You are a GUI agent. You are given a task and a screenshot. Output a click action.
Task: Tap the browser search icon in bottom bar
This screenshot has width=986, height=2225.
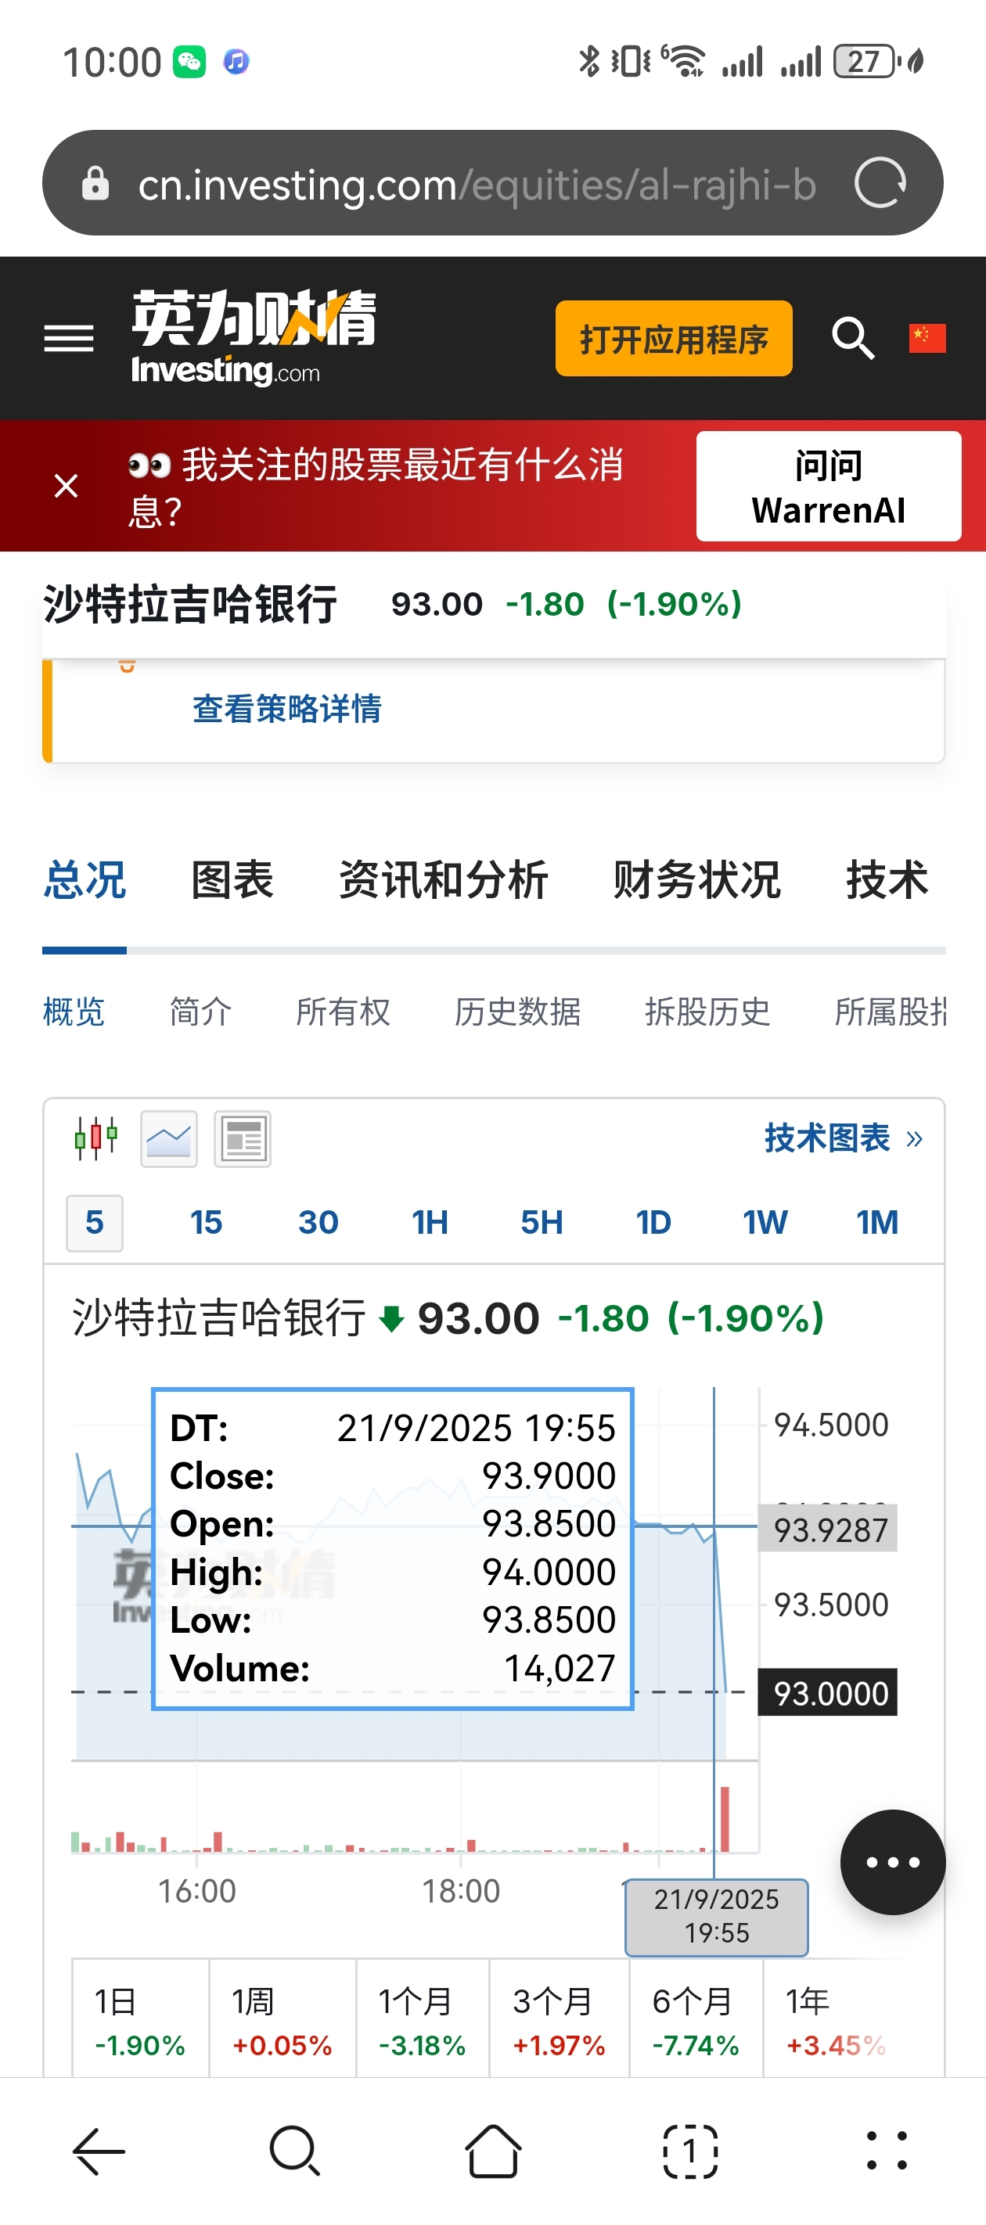click(x=296, y=2150)
